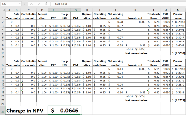The image size is (186, 115).
Task: Click the $ (4.3020) net present value cell
Action: 178,53
